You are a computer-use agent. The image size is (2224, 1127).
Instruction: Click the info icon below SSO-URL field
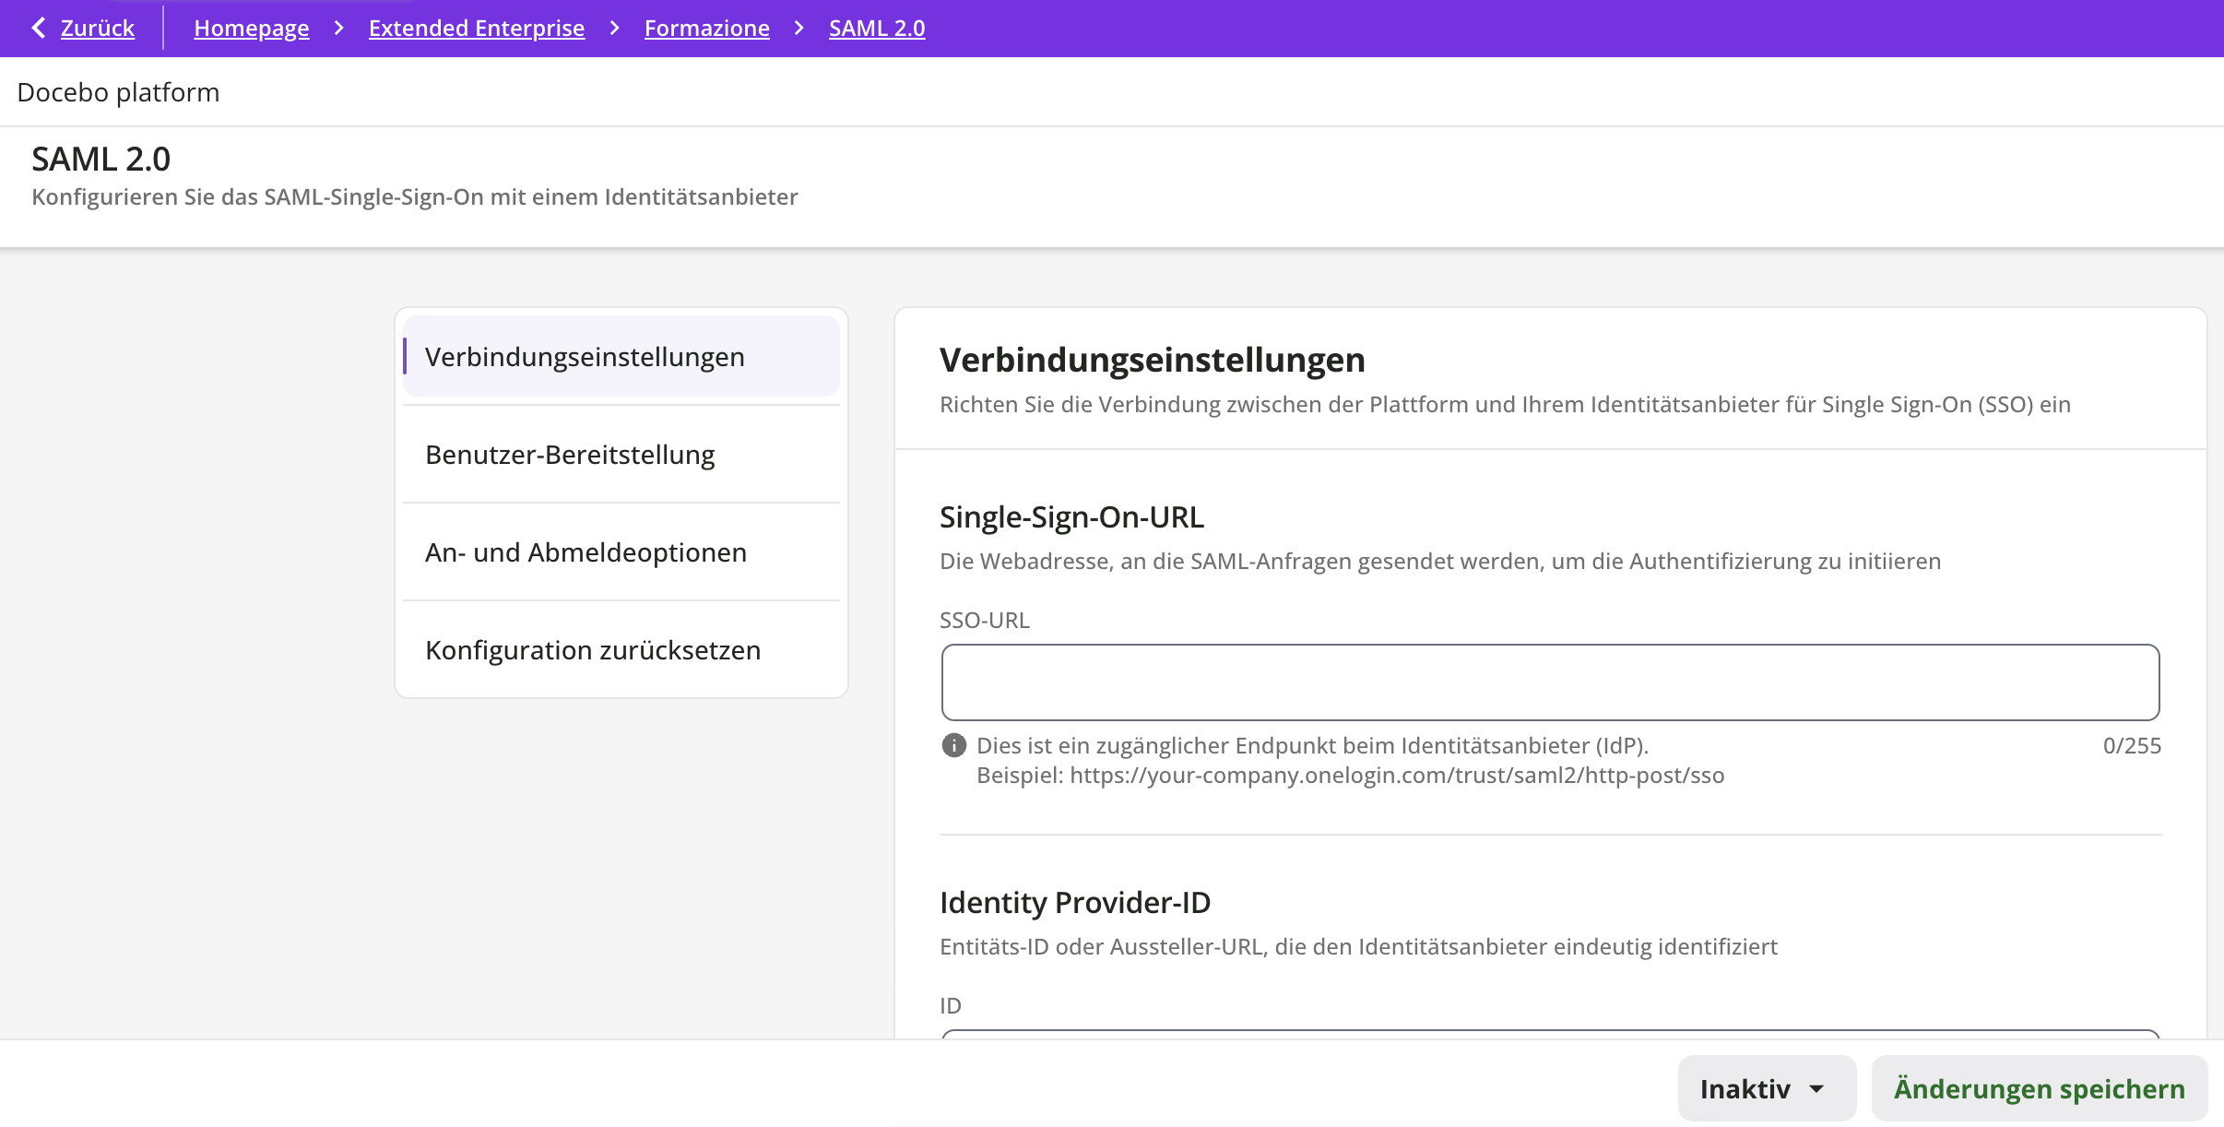click(953, 745)
